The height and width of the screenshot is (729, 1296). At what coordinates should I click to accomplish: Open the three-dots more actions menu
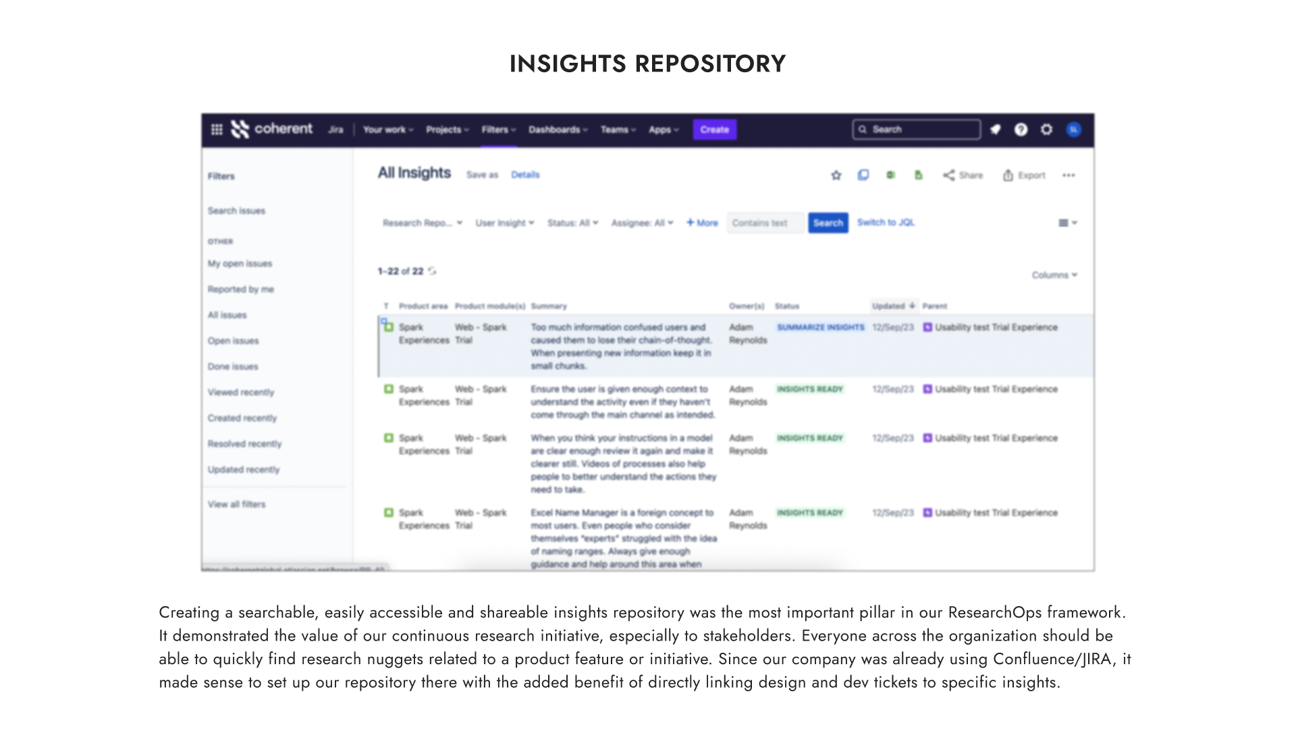[1069, 175]
